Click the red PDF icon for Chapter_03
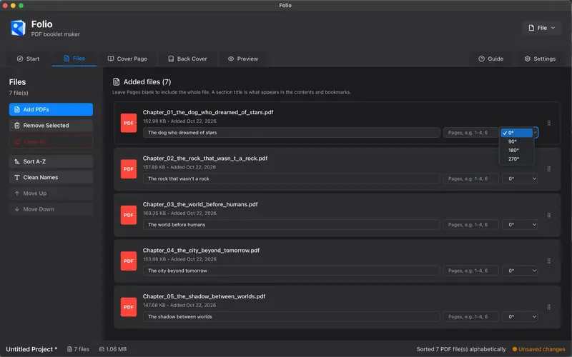This screenshot has height=357, width=572. pyautogui.click(x=129, y=215)
